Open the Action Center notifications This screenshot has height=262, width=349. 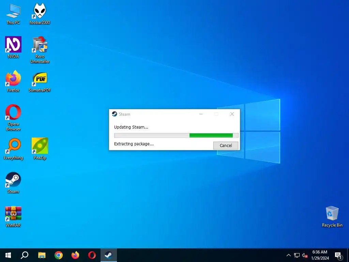click(338, 255)
